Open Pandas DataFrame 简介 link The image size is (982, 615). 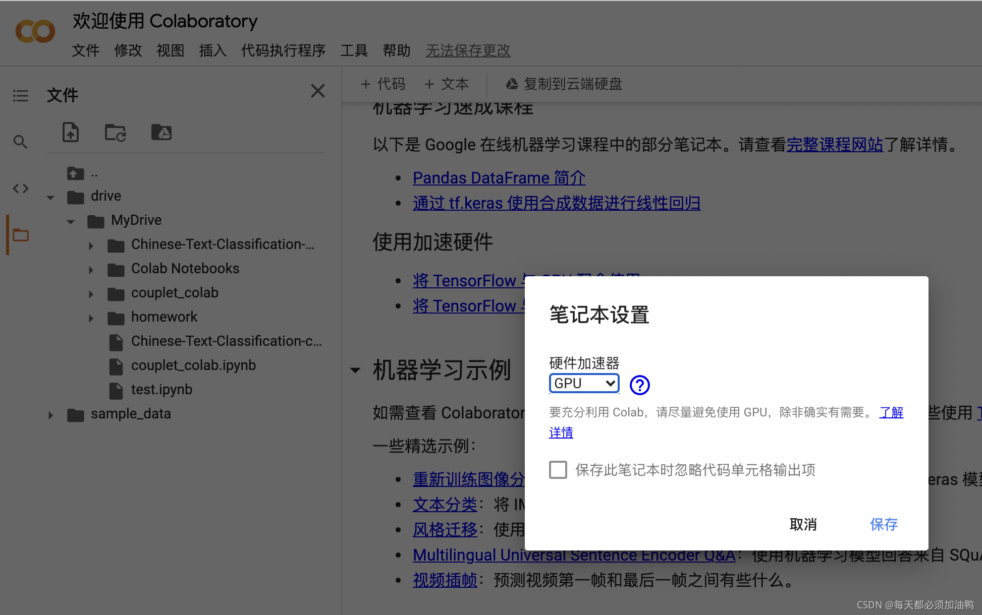pos(499,178)
